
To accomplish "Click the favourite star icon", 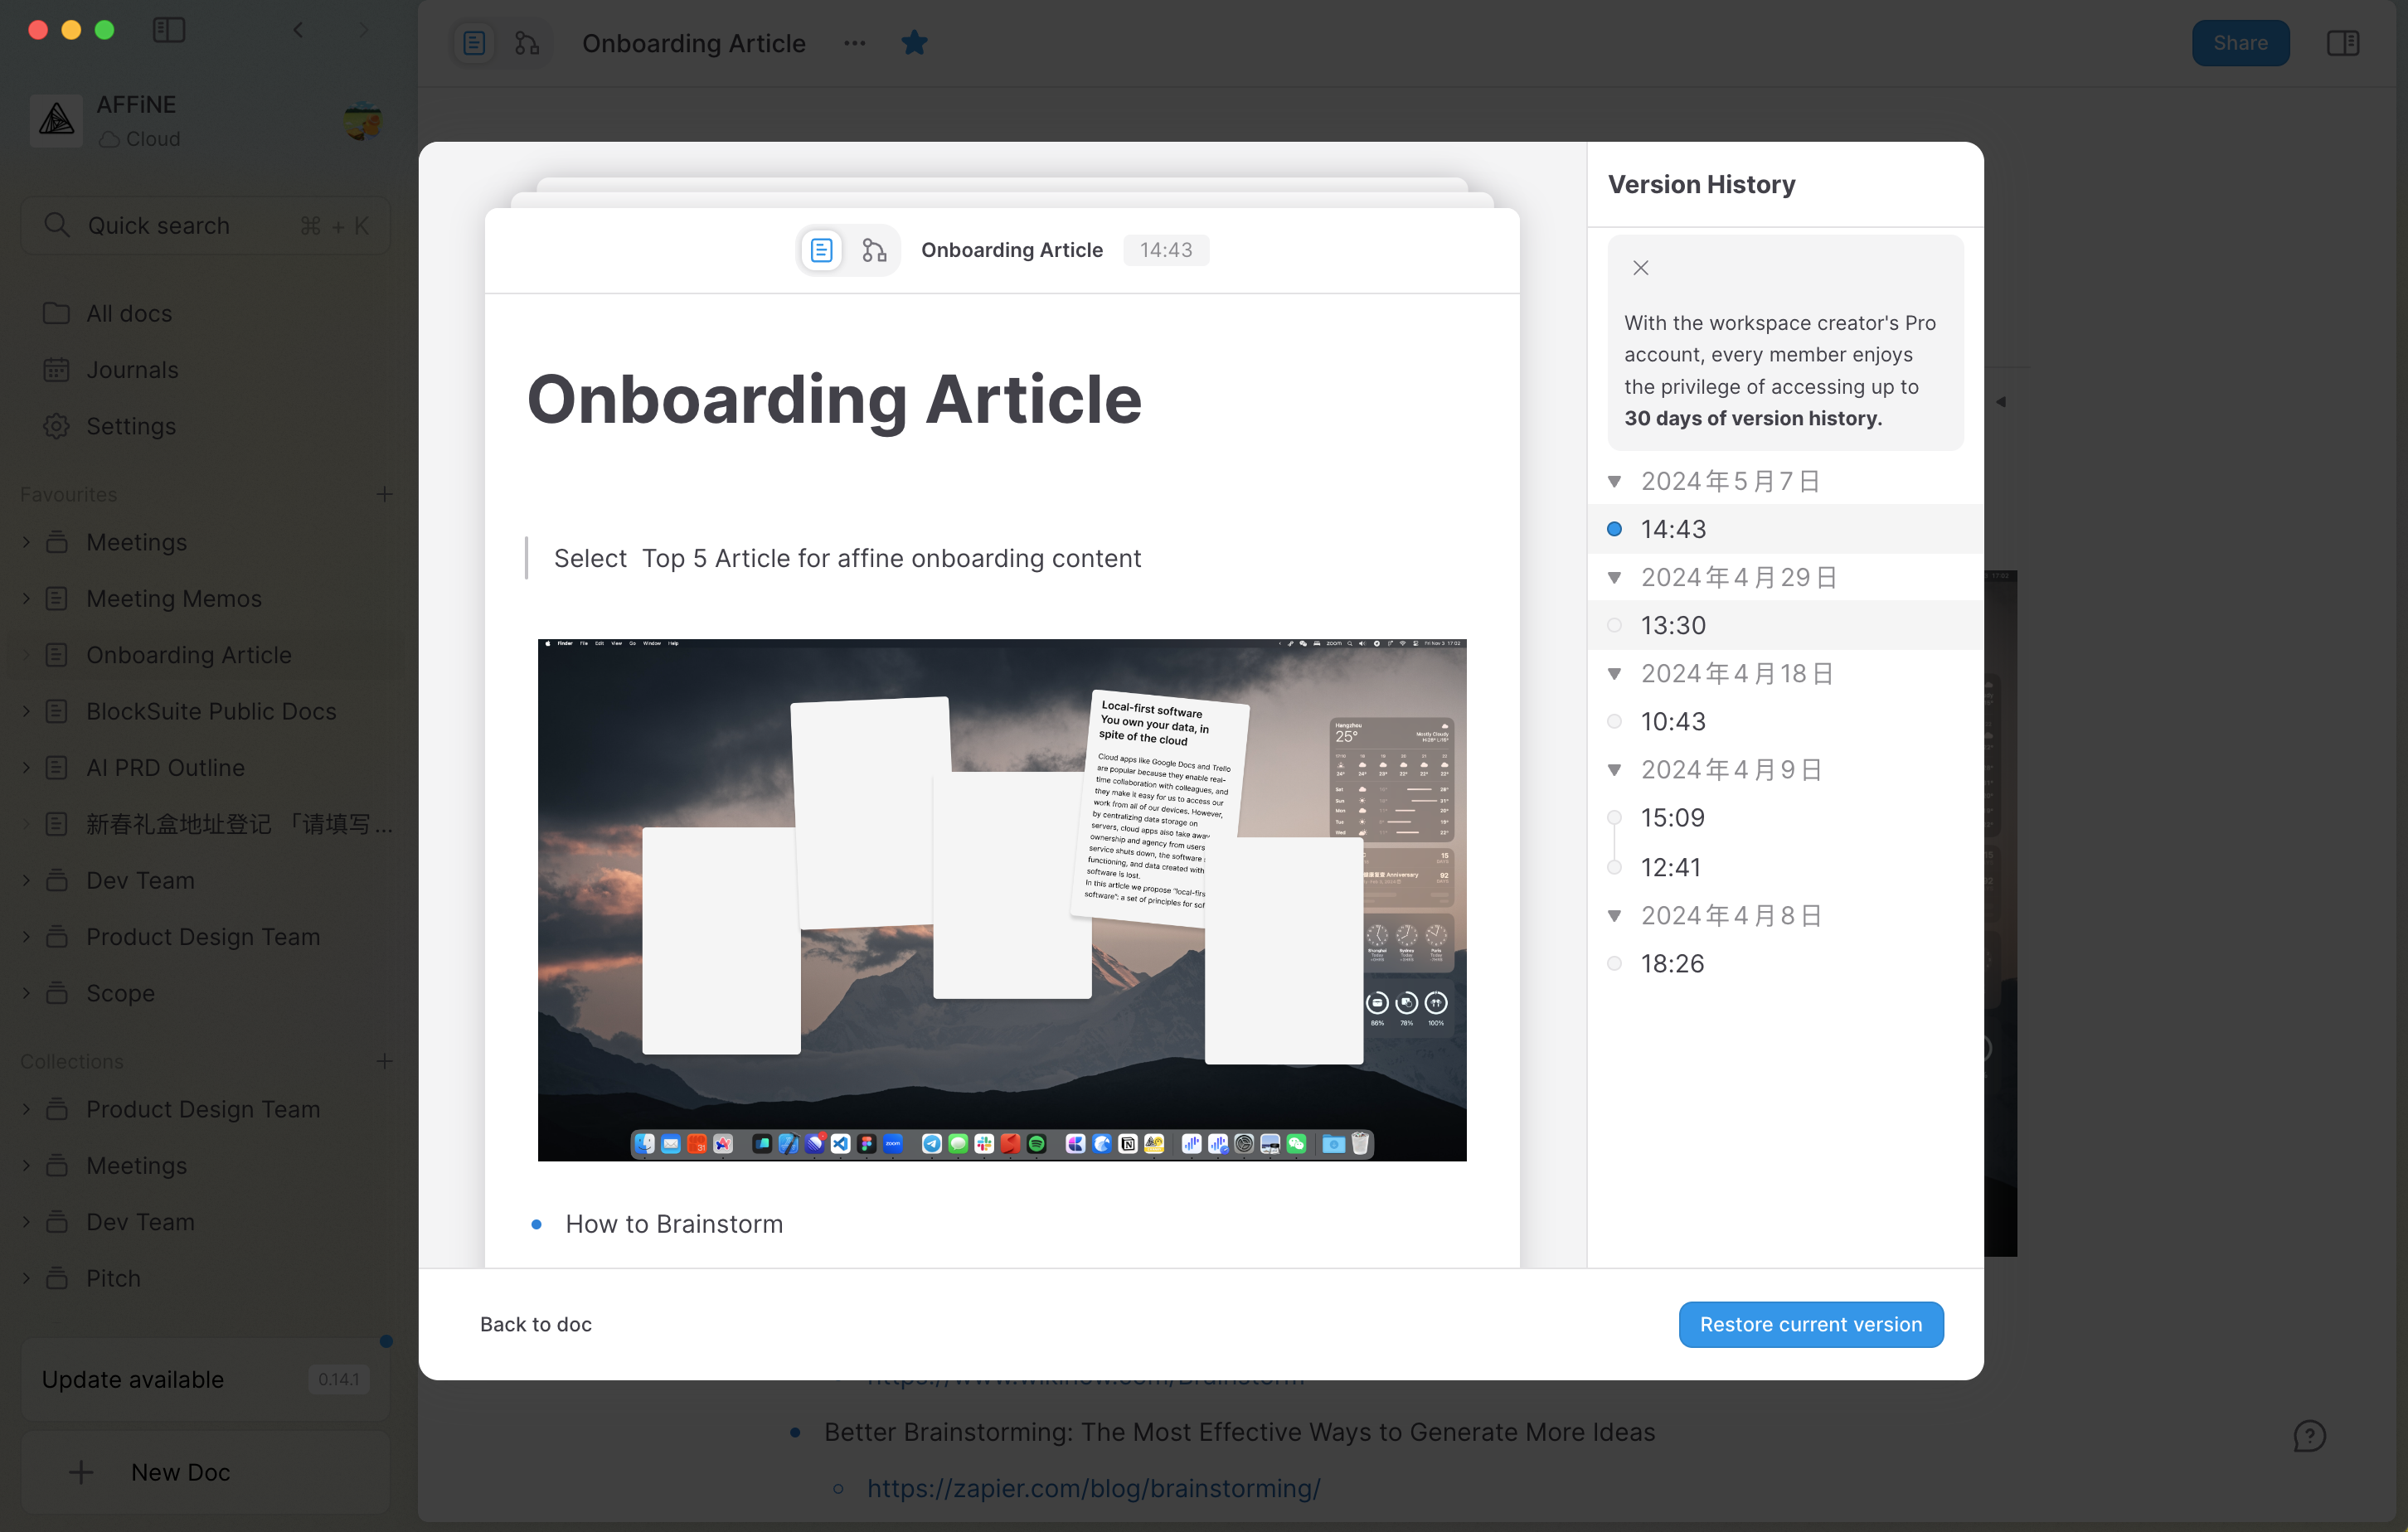I will [914, 43].
